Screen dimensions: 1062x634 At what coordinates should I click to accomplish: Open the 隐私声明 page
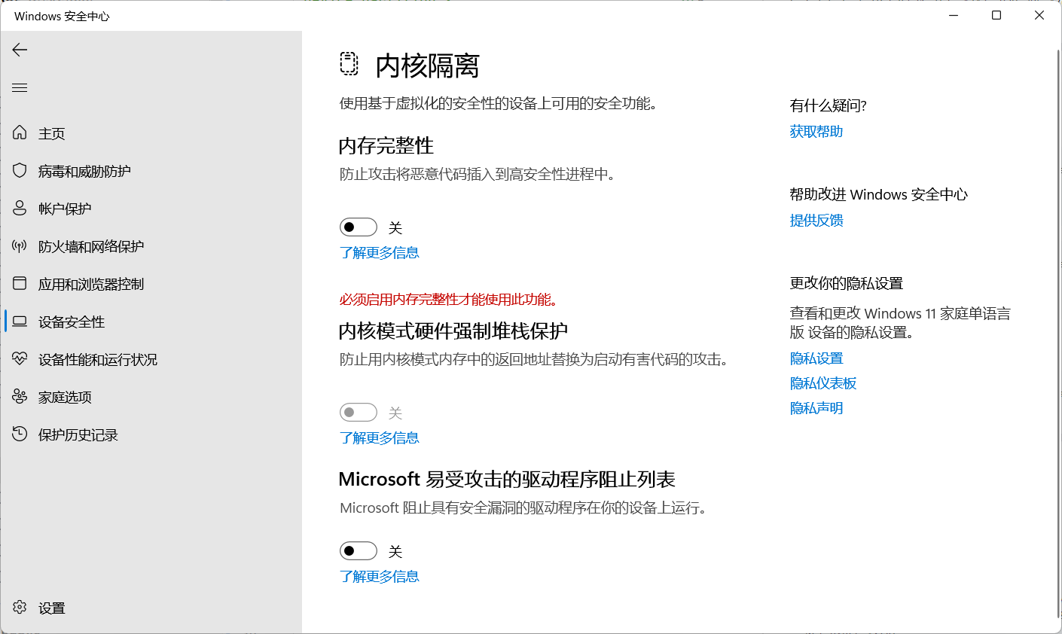[x=816, y=407]
